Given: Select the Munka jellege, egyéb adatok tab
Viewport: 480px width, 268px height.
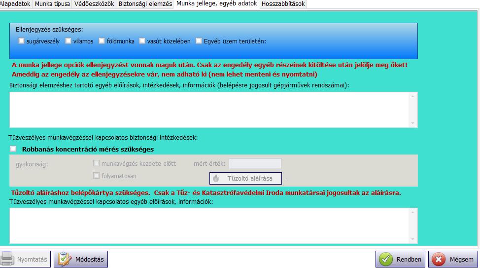Looking at the screenshot, I should click(216, 3).
